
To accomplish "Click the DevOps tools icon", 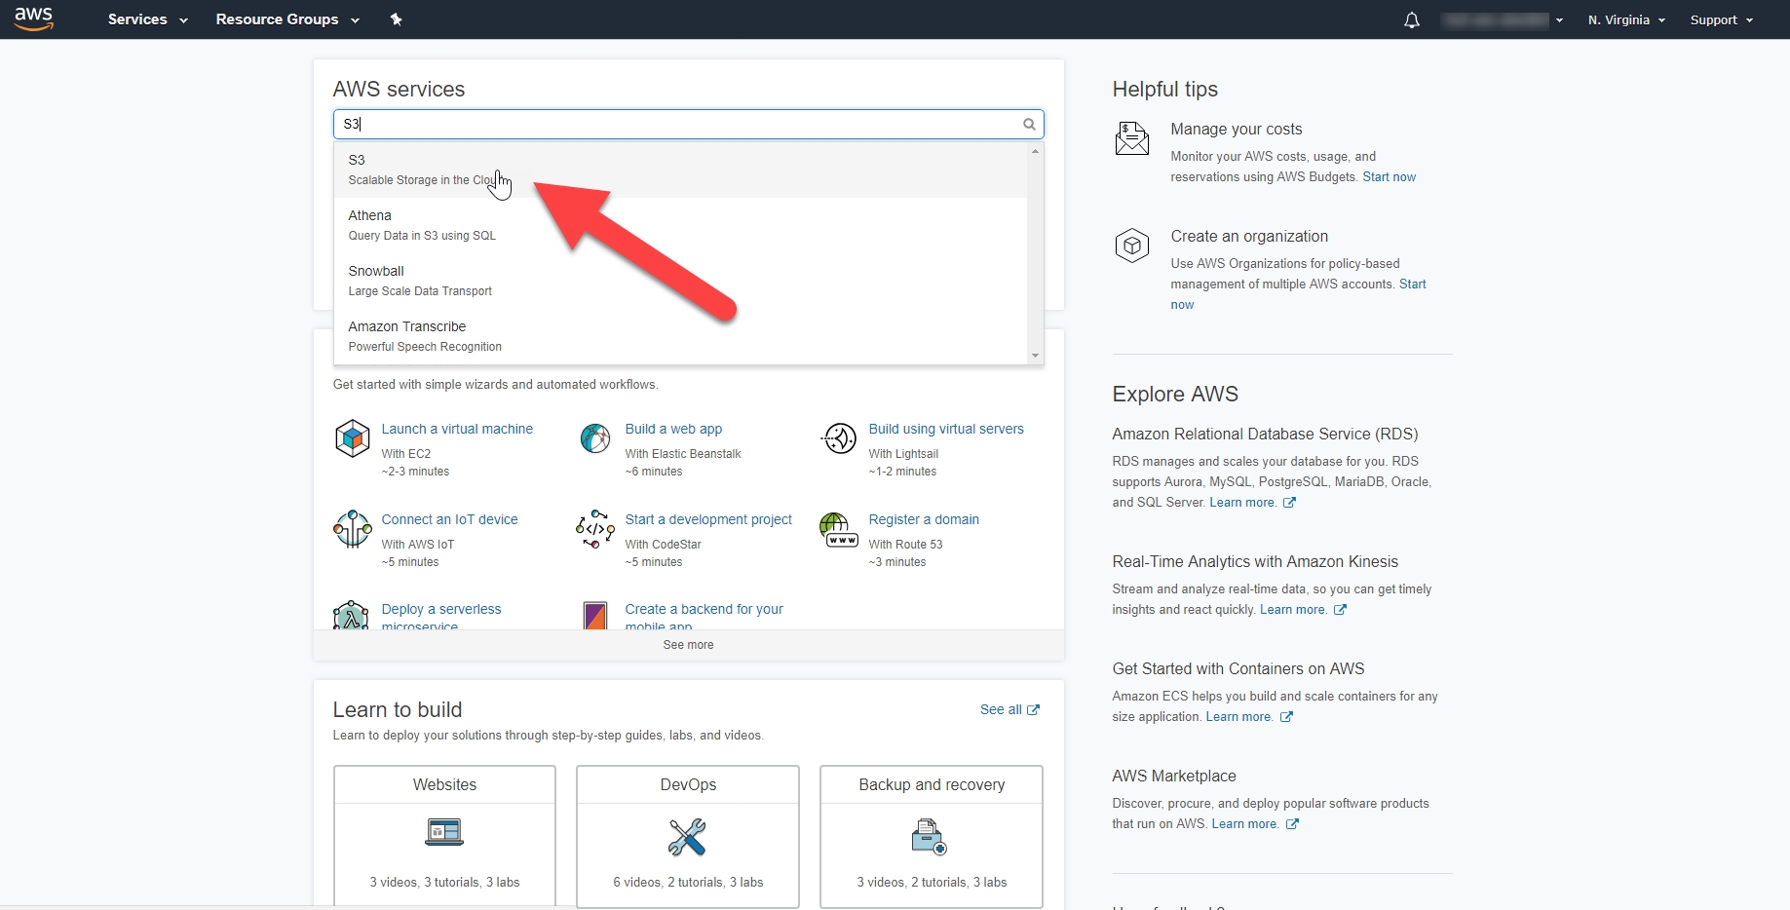I will (688, 837).
